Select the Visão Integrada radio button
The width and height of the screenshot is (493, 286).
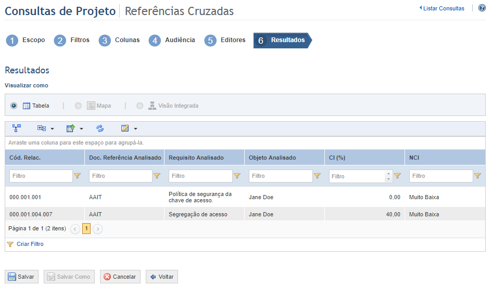(140, 106)
